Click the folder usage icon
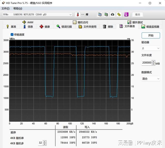 (x=80, y=27)
